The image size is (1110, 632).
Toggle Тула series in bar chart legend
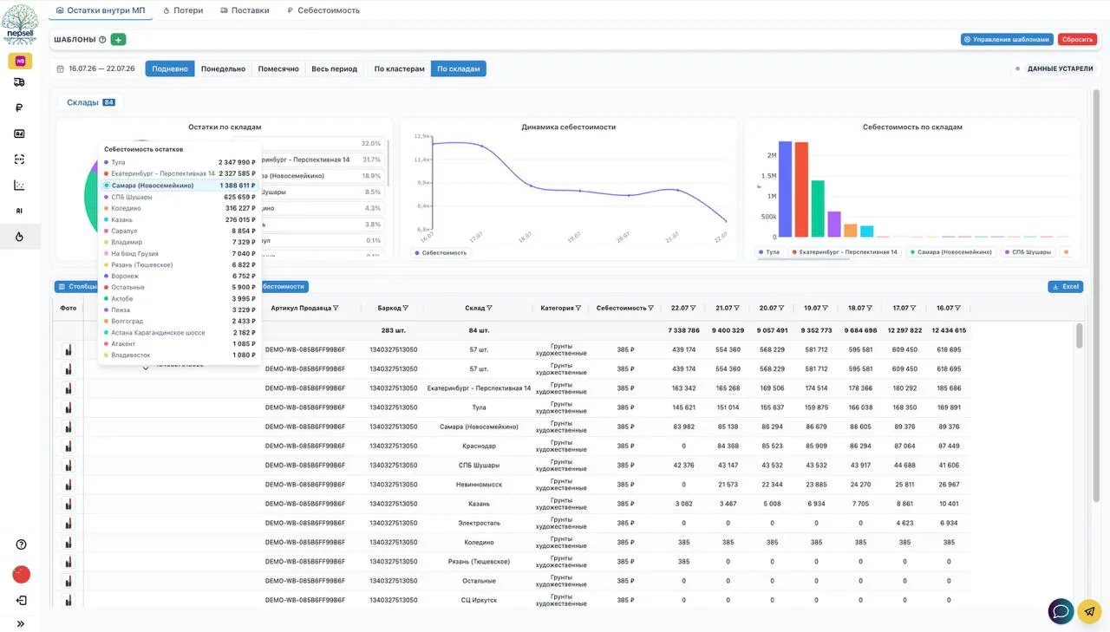tap(769, 252)
